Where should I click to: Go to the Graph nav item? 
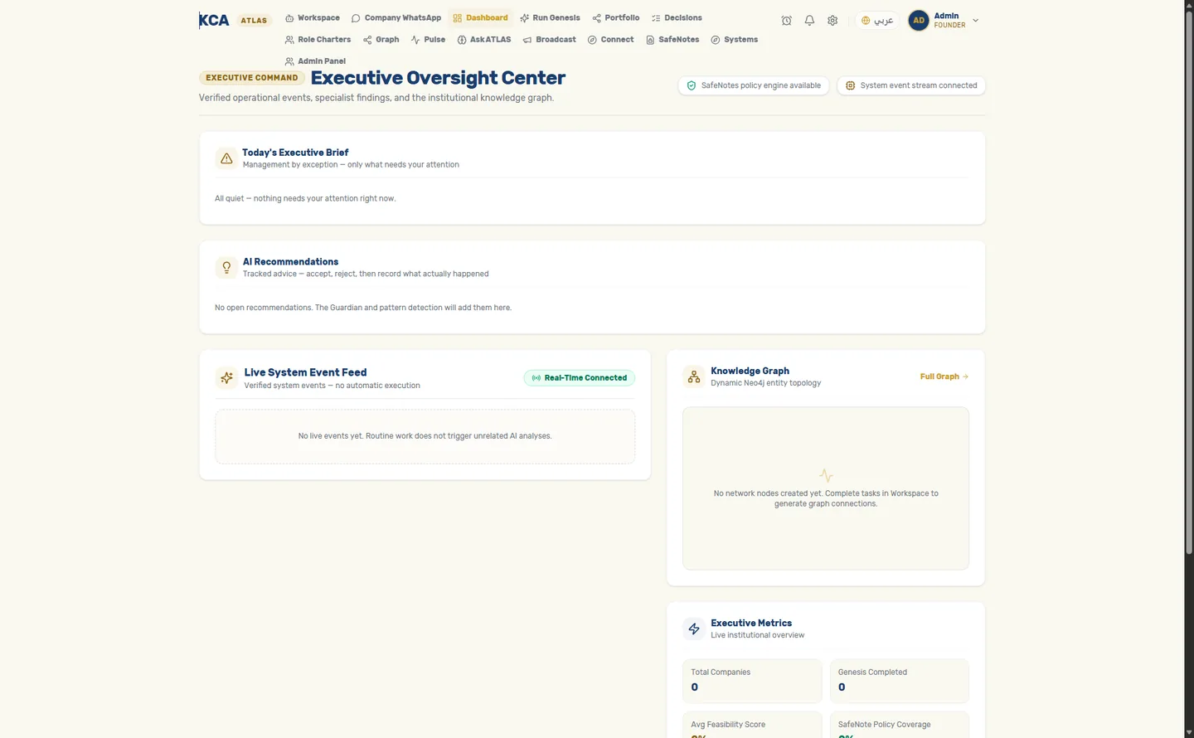tap(381, 40)
